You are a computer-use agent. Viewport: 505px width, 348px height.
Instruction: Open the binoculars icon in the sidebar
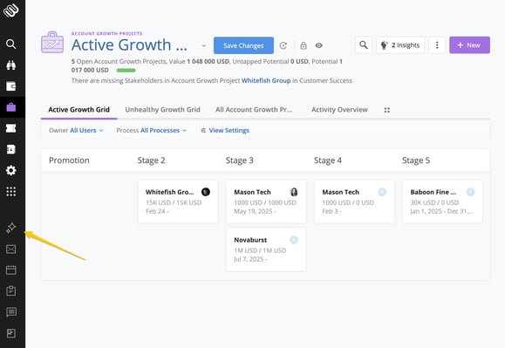11,65
